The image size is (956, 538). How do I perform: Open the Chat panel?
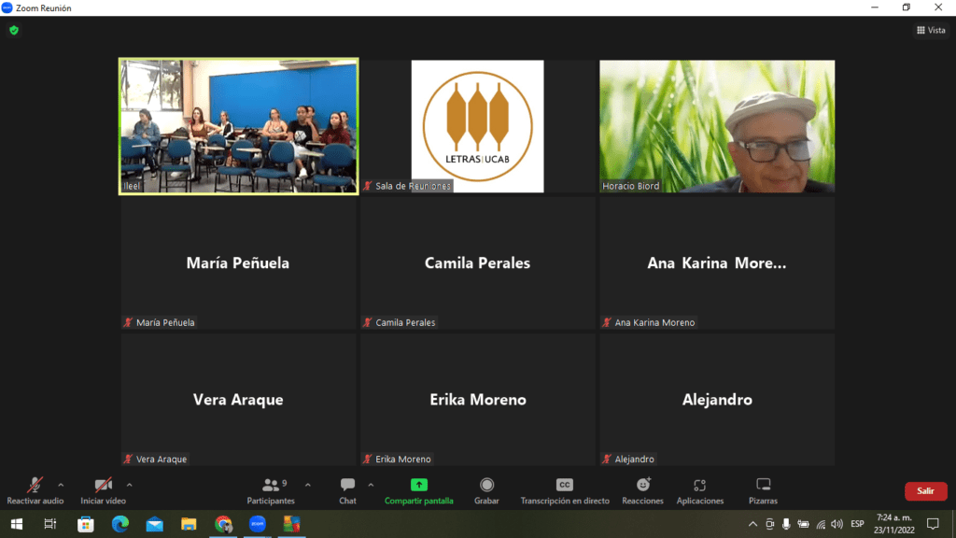(347, 486)
